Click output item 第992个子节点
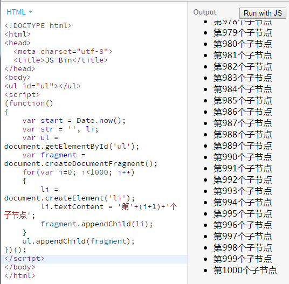This screenshot has width=289, height=284. pos(243,180)
